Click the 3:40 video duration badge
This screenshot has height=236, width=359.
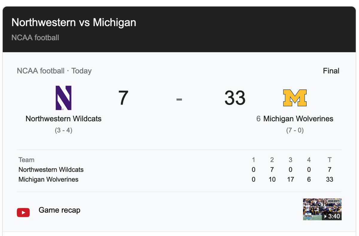point(332,216)
